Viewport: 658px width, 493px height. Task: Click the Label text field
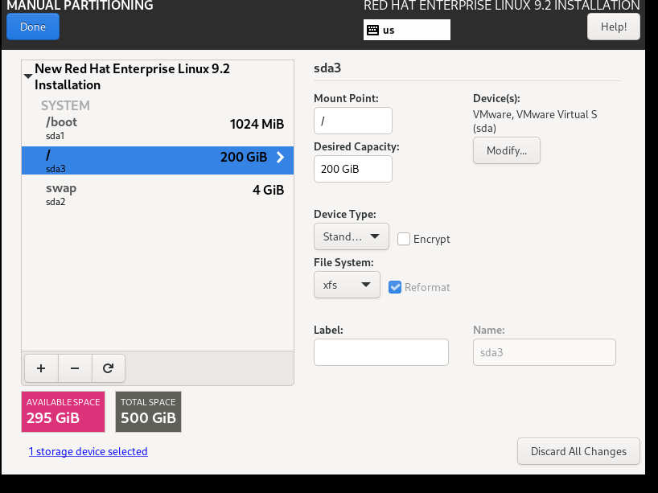381,352
